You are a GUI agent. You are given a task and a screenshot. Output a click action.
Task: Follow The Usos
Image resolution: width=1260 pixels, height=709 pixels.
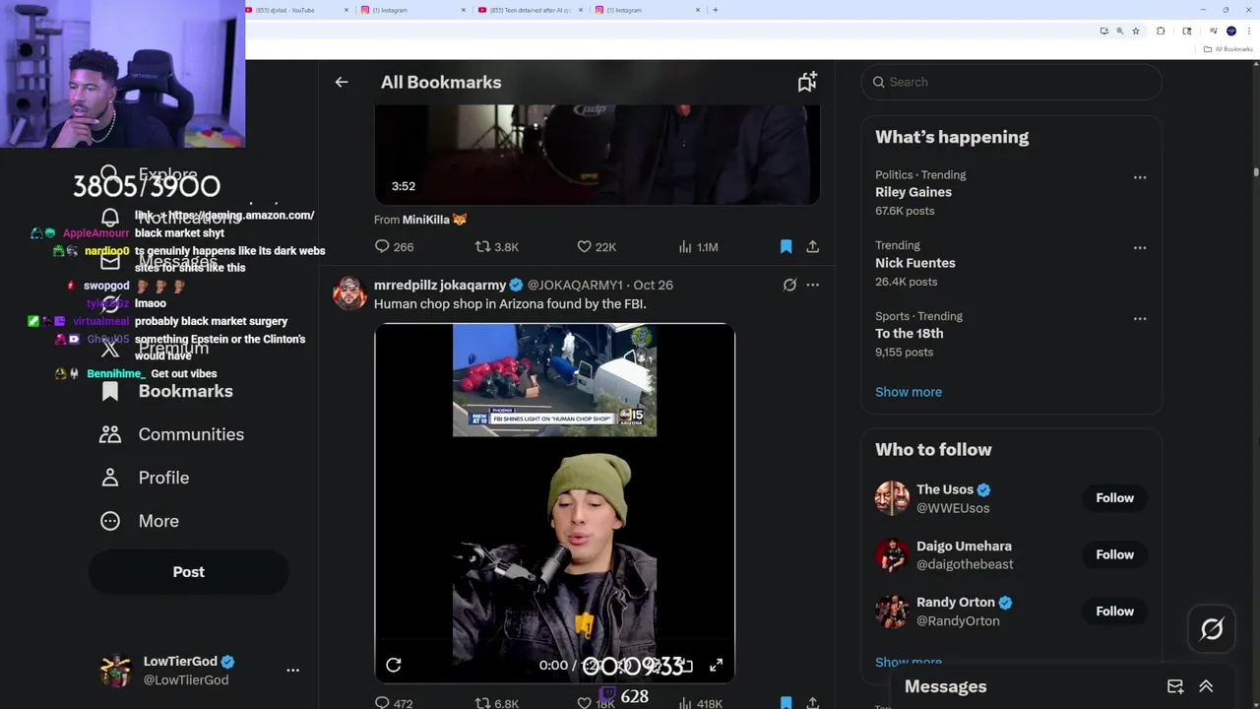tap(1114, 498)
